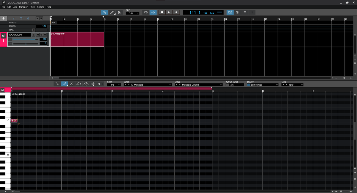Select the editor pencil tool
Screen dimensions: 357x193
click(x=64, y=84)
